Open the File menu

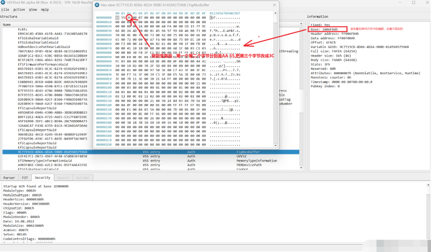click(x=5, y=9)
